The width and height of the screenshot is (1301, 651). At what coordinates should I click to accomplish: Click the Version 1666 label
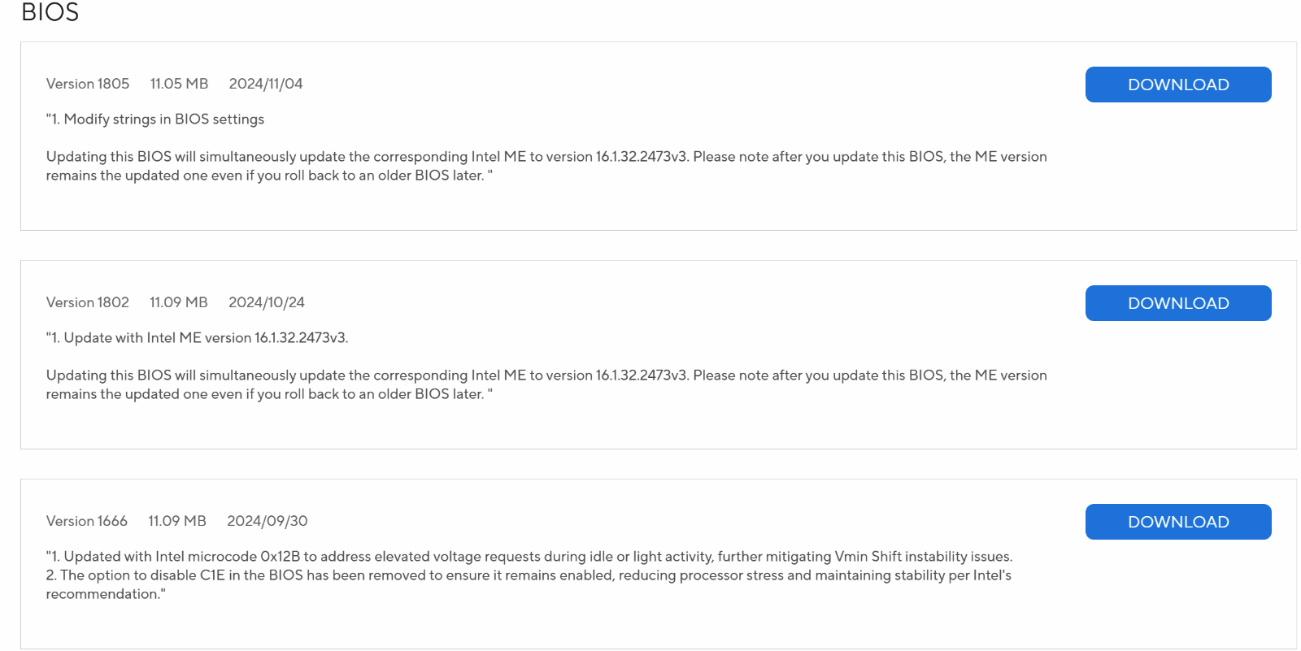coord(87,521)
